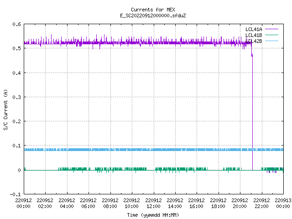Image resolution: width=292 pixels, height=219 pixels.
Task: Click the 0 y-axis tick label
Action: 19,170
